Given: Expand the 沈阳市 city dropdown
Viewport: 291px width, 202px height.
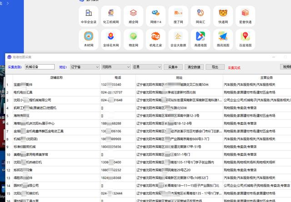Looking at the screenshot, I should 116,67.
